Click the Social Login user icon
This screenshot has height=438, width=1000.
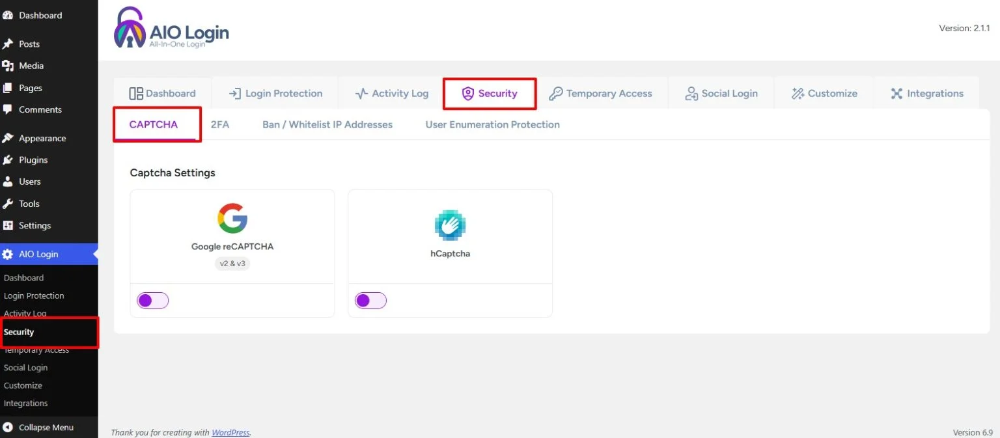click(691, 94)
